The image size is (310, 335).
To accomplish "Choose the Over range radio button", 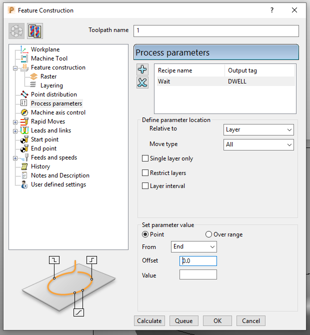I will pos(208,234).
